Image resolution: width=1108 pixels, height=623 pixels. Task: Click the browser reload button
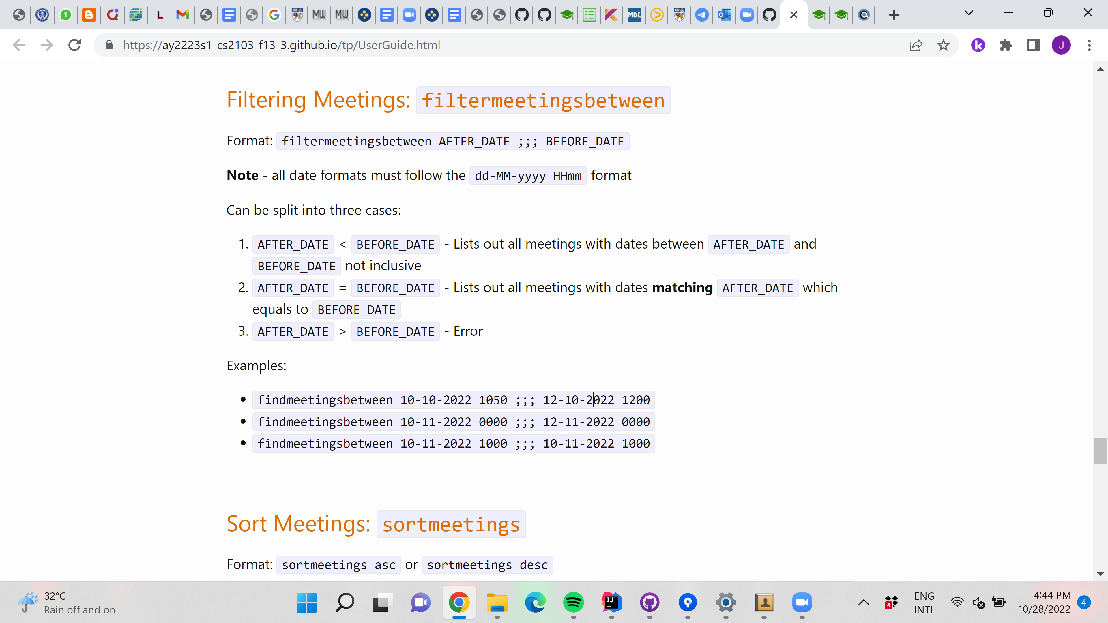(74, 45)
